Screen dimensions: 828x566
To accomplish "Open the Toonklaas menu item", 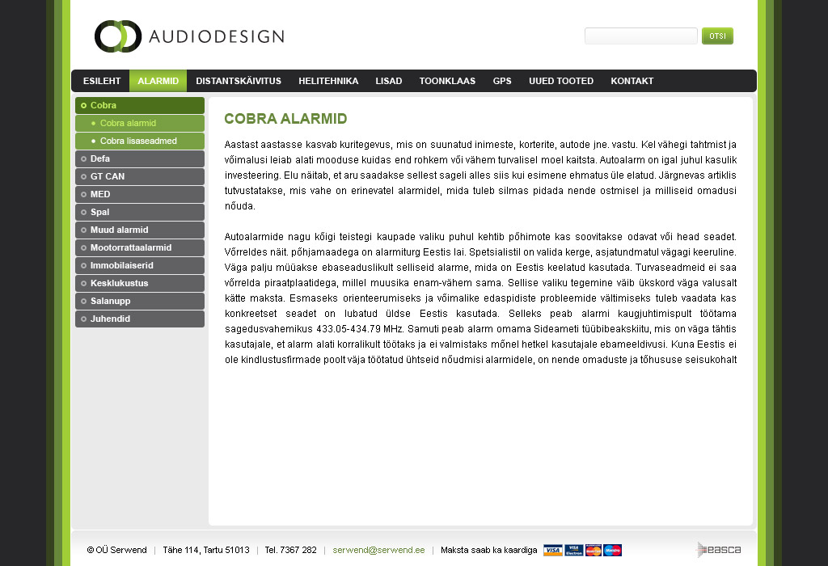I will 447,81.
